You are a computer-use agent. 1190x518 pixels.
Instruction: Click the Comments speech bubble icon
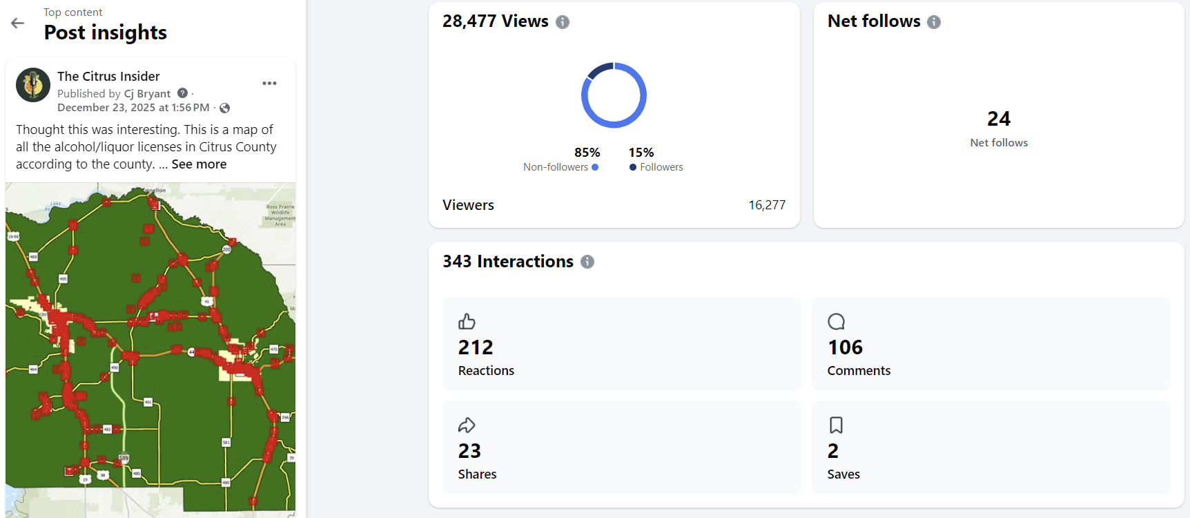pos(836,322)
